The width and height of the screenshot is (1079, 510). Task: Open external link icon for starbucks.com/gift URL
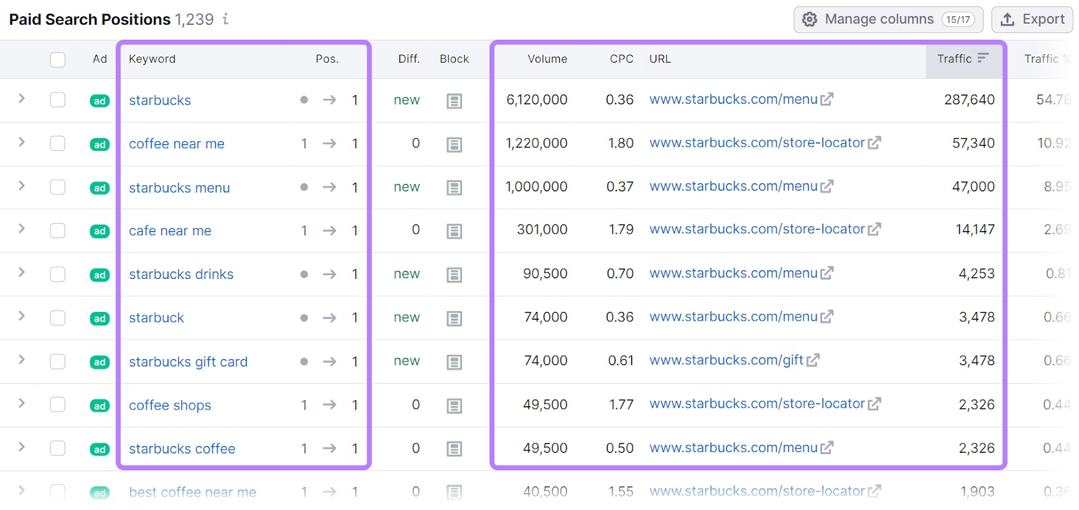coord(813,360)
